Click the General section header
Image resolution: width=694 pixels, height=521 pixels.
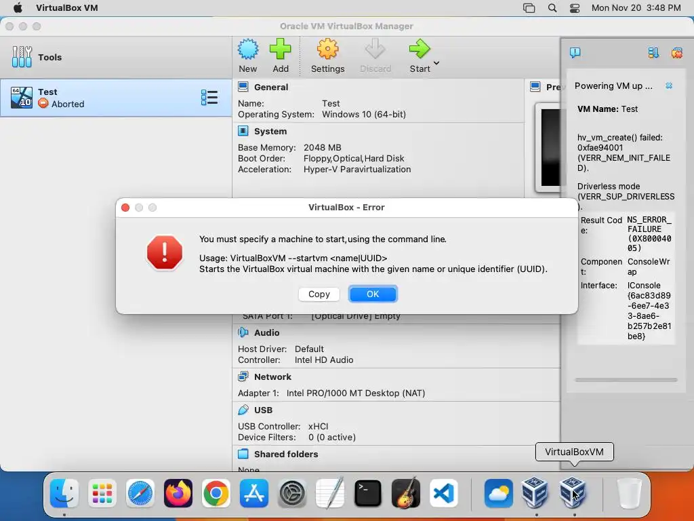click(x=271, y=88)
